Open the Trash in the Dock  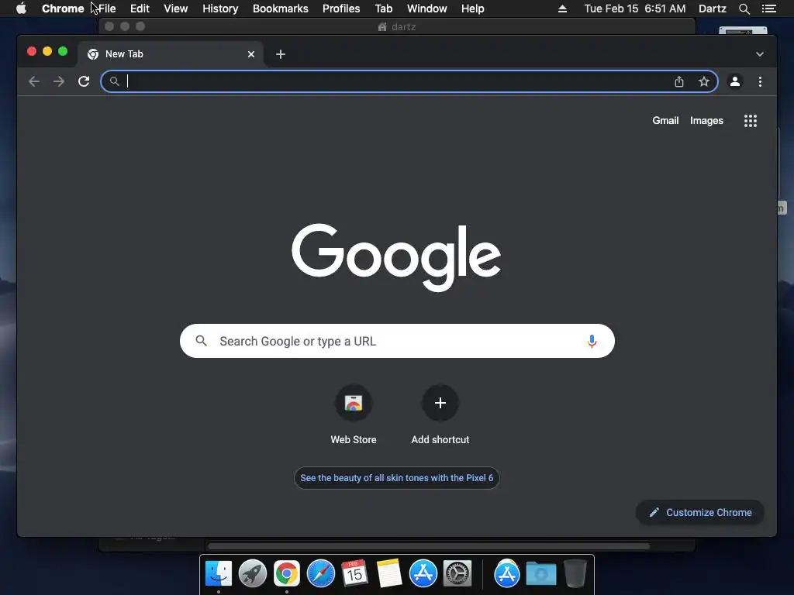[575, 573]
